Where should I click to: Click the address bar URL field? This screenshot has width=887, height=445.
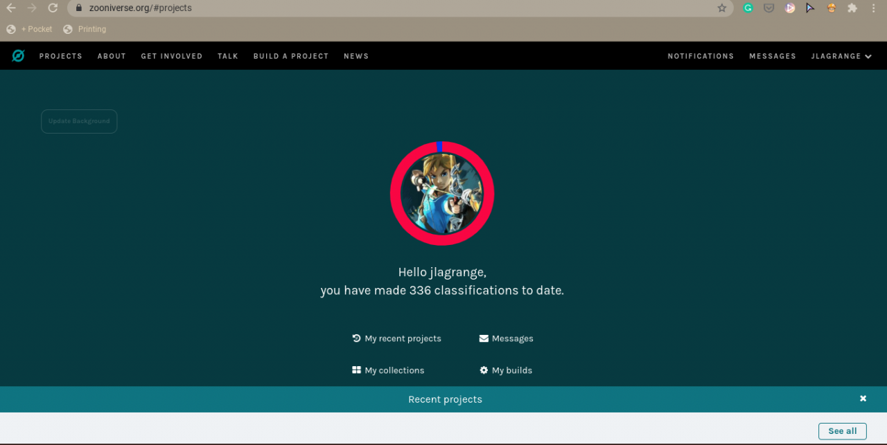[x=400, y=8]
